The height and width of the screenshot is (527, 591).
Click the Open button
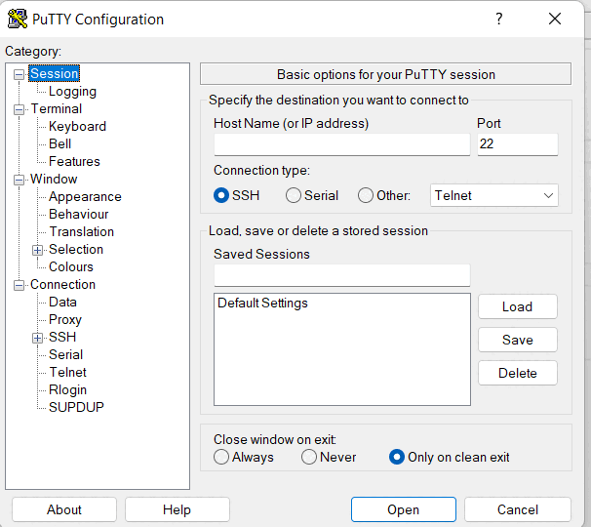tap(404, 509)
